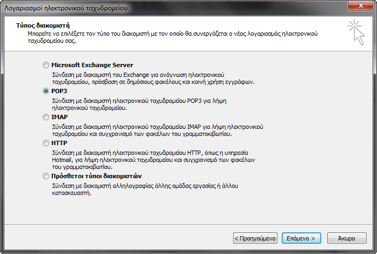377x254 pixels.
Task: Close the dialog with the red X
Action: point(361,5)
